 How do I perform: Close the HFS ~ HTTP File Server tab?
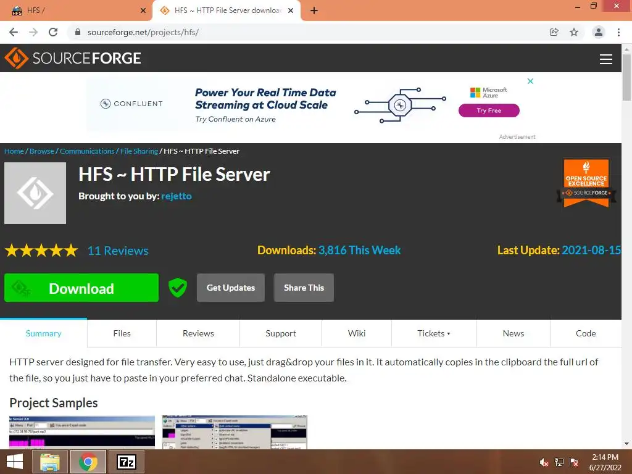(x=291, y=10)
